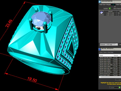The height and width of the screenshot is (91, 121).
Task: Click the Calculate field in Metal Weights
Action: pyautogui.click(x=114, y=87)
